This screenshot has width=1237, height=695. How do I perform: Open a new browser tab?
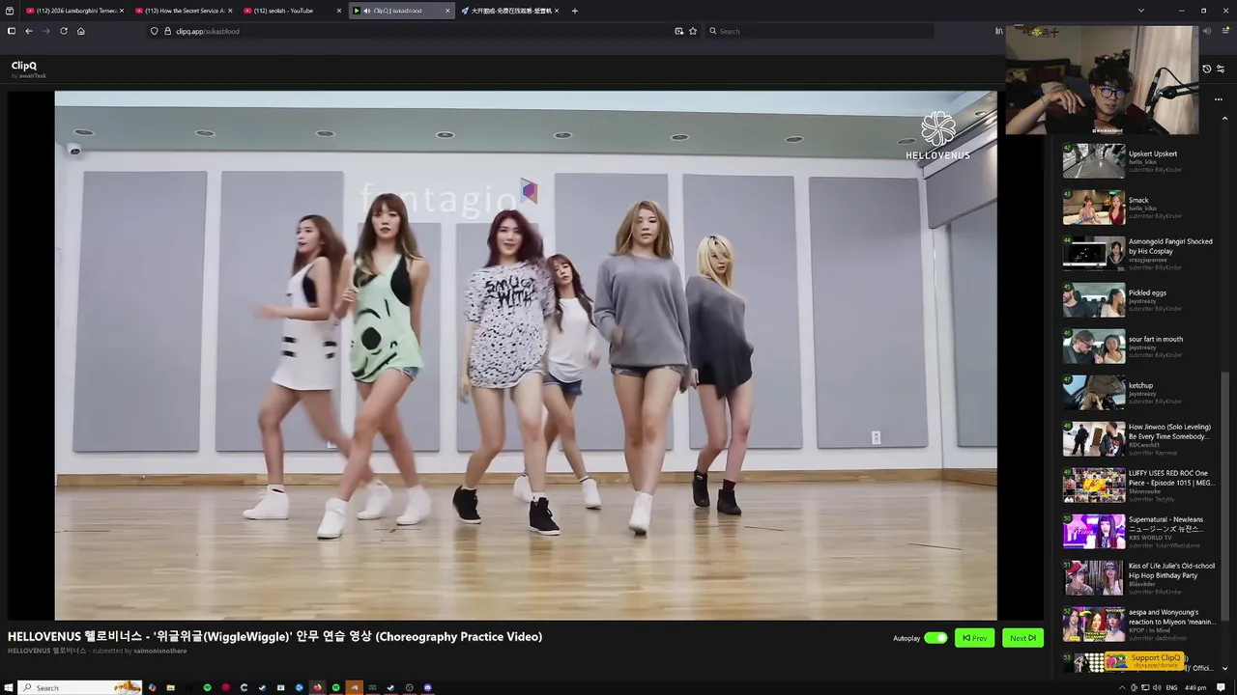point(575,11)
